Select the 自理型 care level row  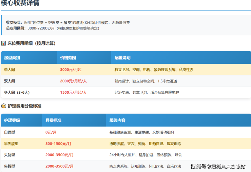click(10, 132)
